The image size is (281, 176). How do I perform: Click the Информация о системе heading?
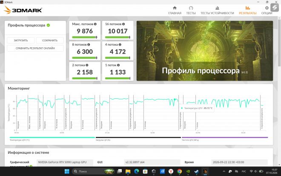tap(29, 153)
